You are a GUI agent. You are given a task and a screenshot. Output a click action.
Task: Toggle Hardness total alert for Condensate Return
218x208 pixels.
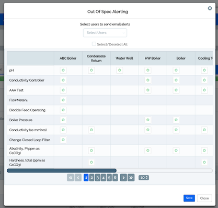point(91,163)
